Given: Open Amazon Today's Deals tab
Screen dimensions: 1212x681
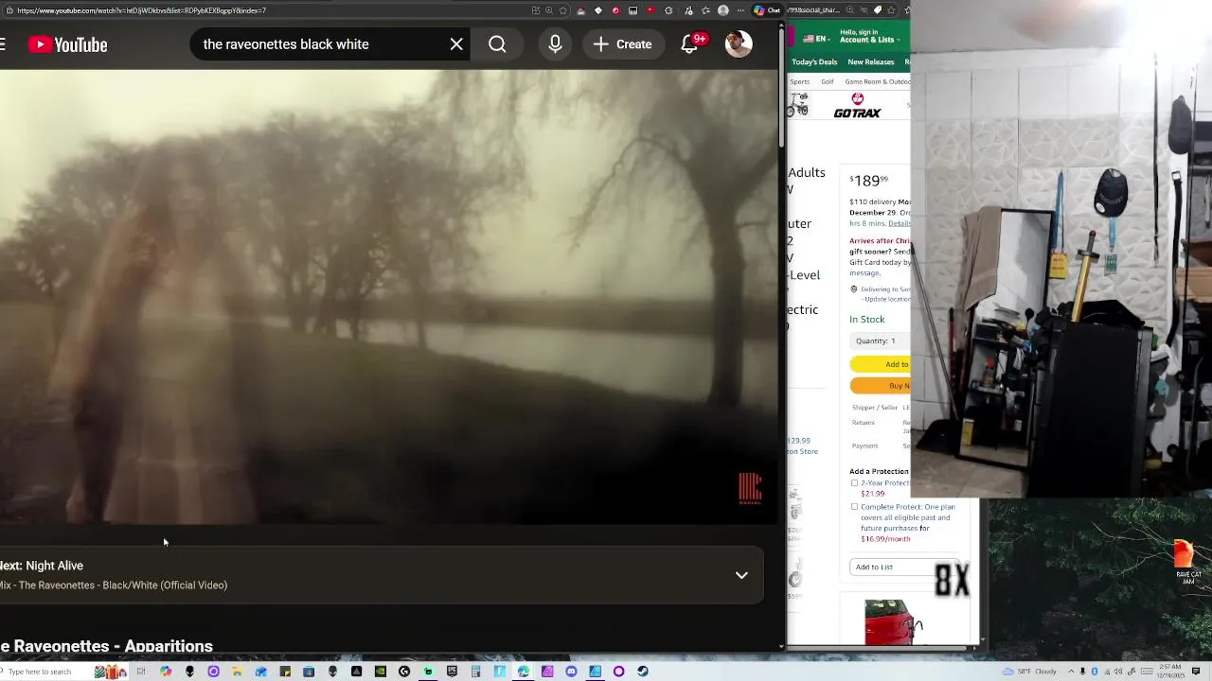Looking at the screenshot, I should tap(814, 61).
